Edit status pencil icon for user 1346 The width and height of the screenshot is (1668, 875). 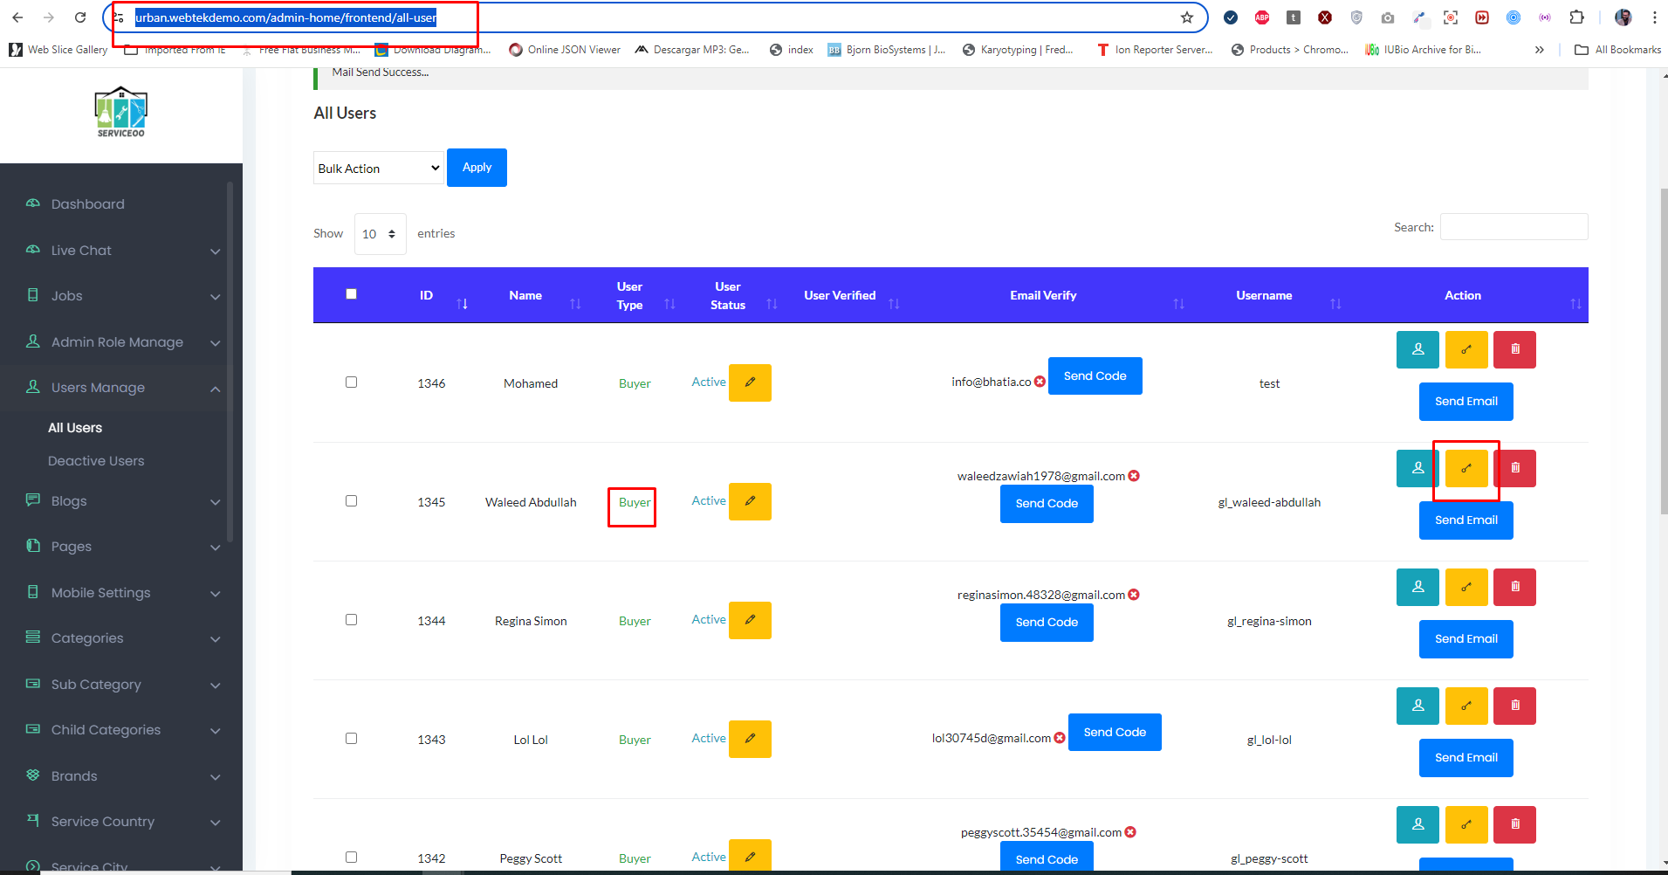pyautogui.click(x=750, y=382)
